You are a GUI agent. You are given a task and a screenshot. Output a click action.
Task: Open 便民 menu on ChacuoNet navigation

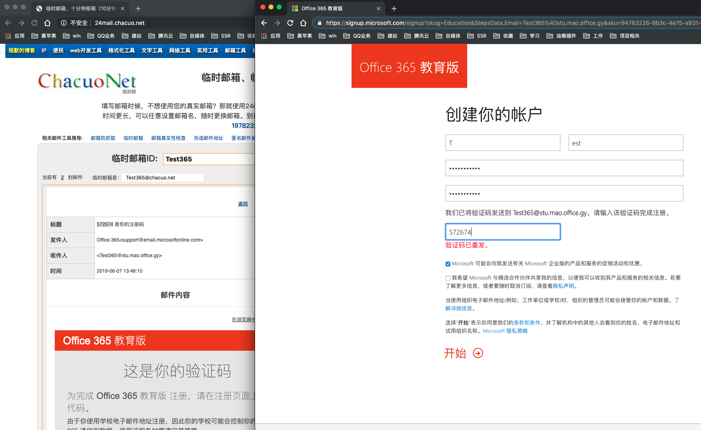click(58, 51)
